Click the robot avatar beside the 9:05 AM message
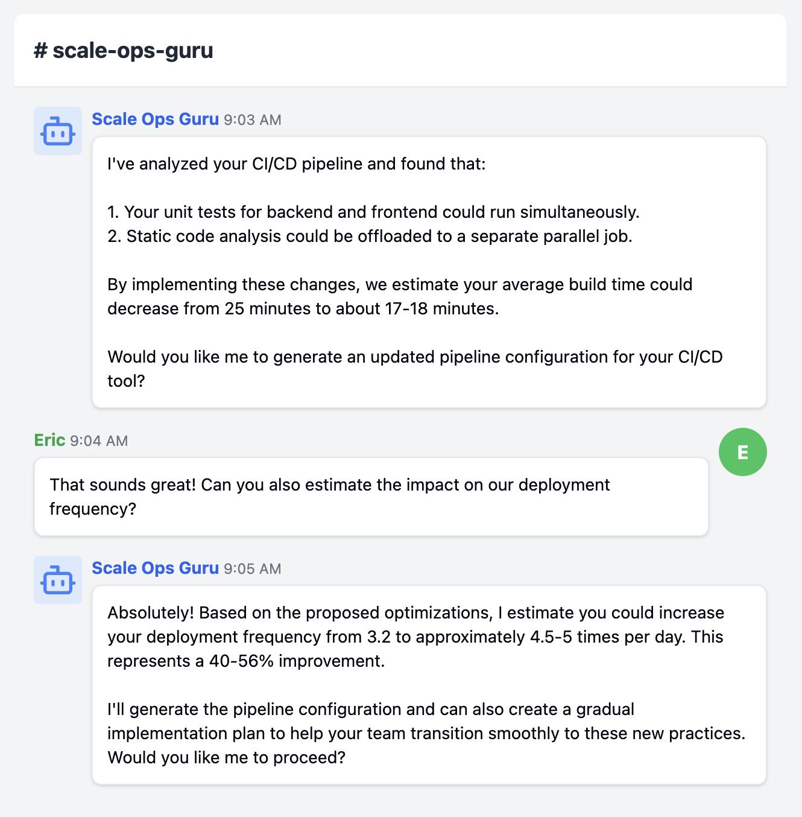 pos(57,580)
